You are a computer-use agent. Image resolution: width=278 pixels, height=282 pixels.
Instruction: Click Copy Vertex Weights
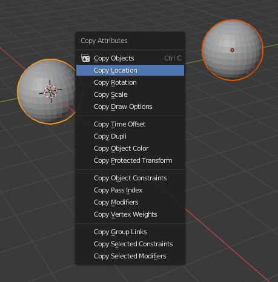click(130, 214)
